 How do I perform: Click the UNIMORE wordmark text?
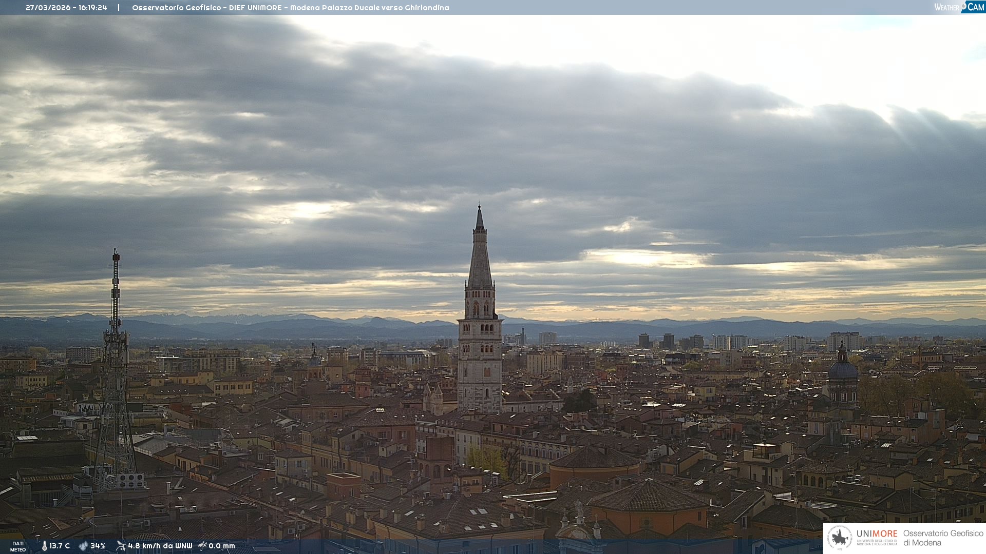coord(877,533)
